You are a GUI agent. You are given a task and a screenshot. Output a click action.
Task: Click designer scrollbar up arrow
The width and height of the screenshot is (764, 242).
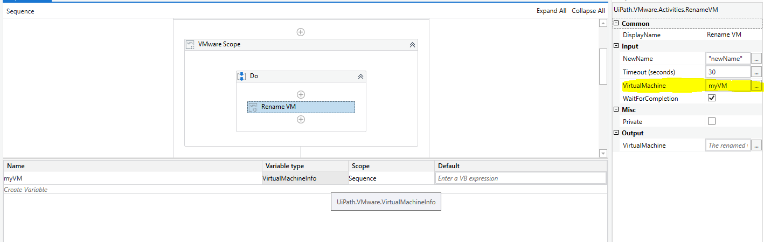(603, 24)
